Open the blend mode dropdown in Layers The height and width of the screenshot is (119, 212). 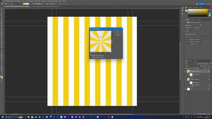pyautogui.click(x=192, y=66)
